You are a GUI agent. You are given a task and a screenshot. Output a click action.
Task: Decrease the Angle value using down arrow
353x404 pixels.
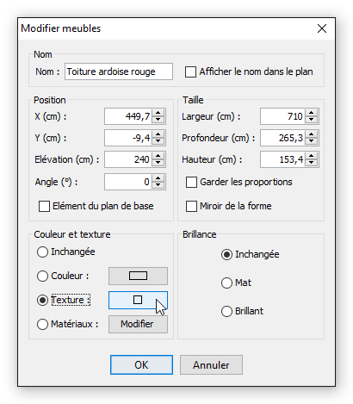click(158, 185)
